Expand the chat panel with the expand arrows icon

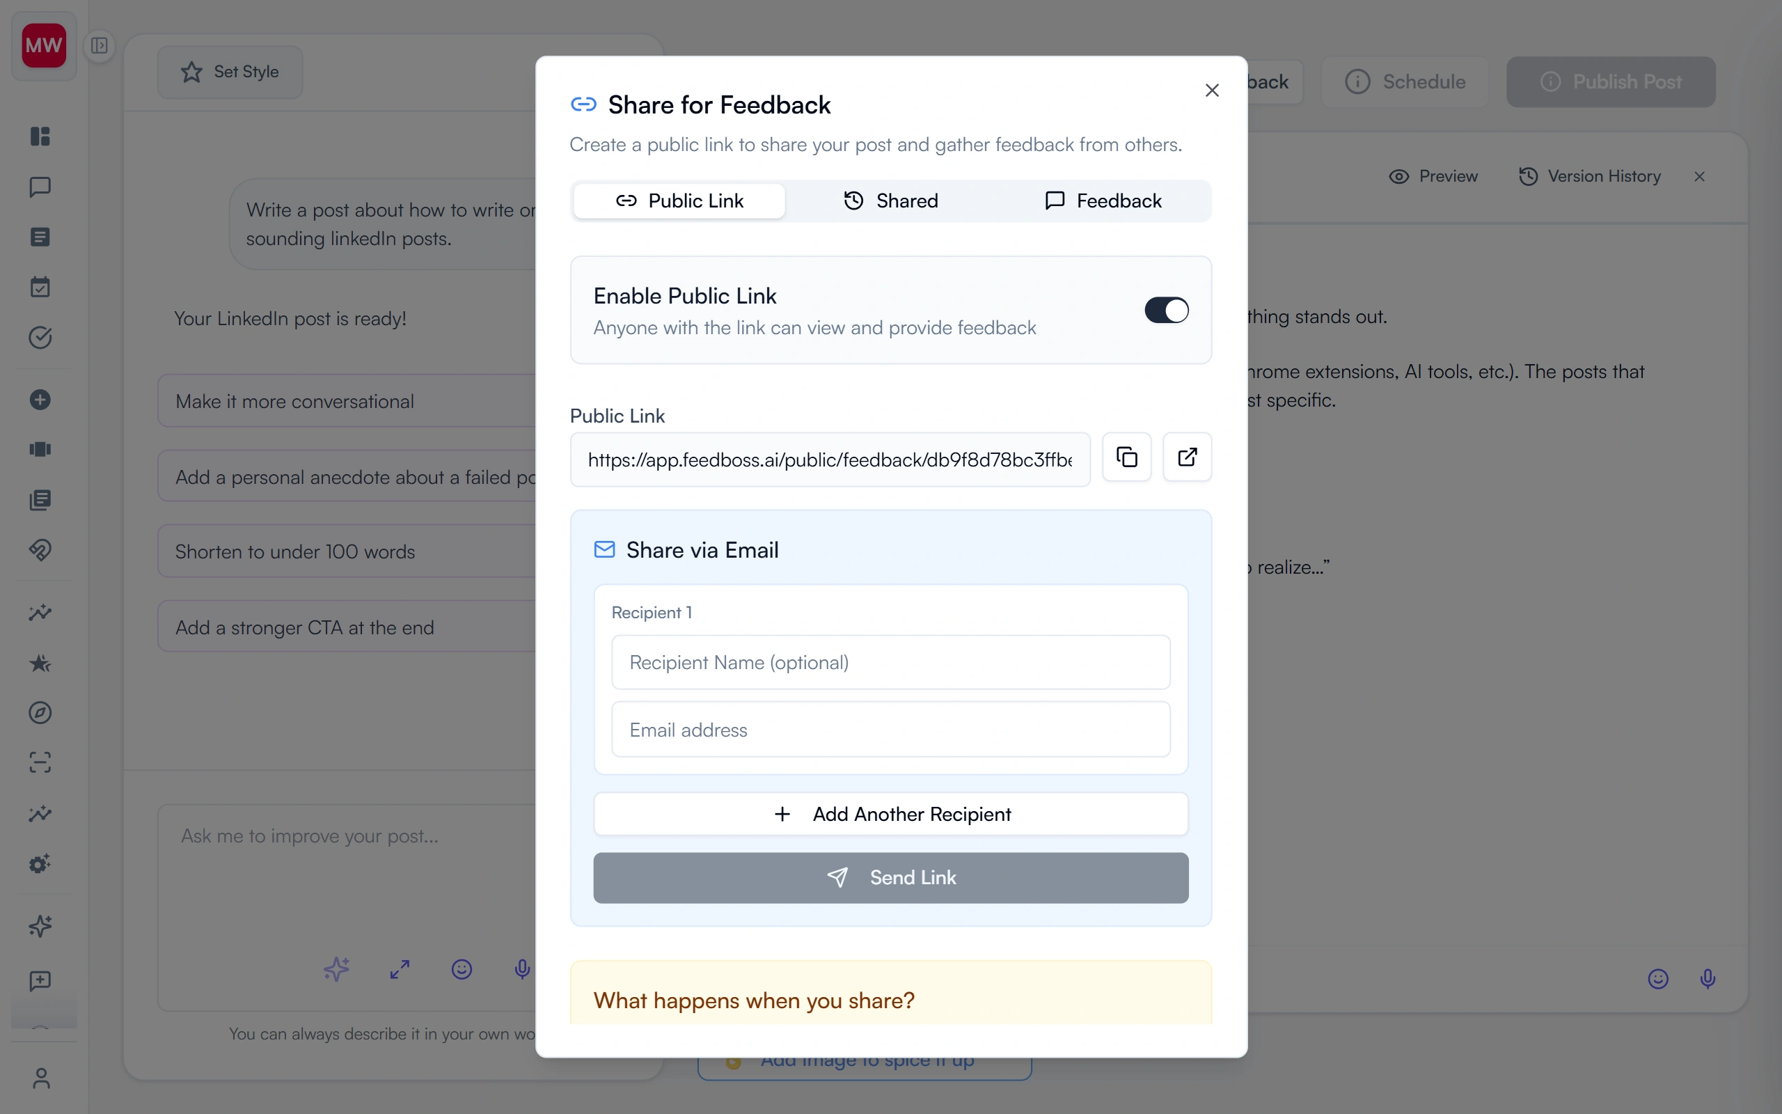click(x=399, y=969)
